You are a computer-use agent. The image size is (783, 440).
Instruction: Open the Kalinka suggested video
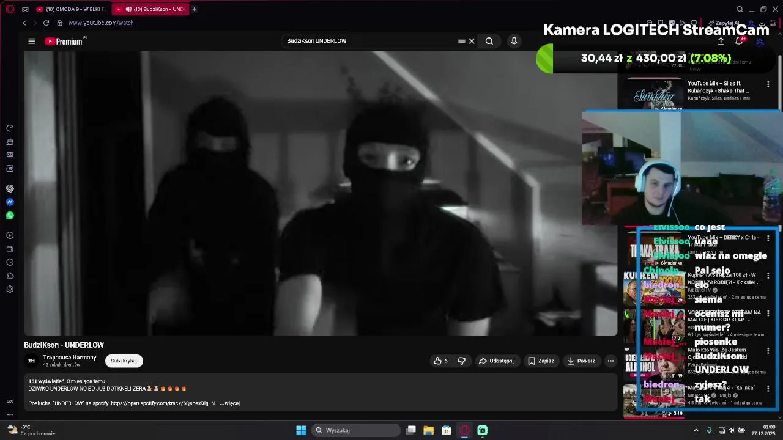tap(654, 400)
